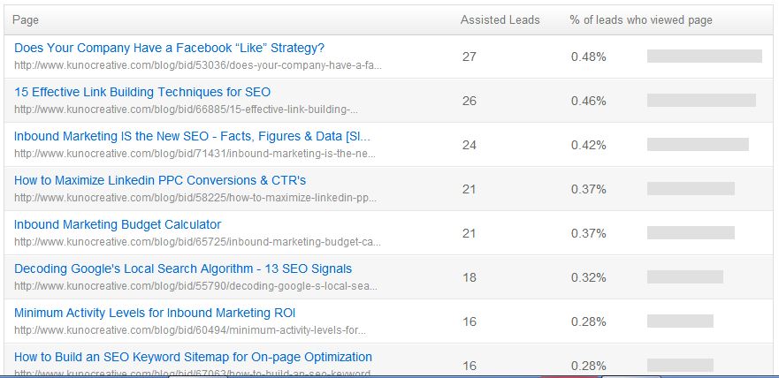779x378 pixels.
Task: Open "Decoding Google's Local Search Algorithm" article
Action: pos(183,268)
